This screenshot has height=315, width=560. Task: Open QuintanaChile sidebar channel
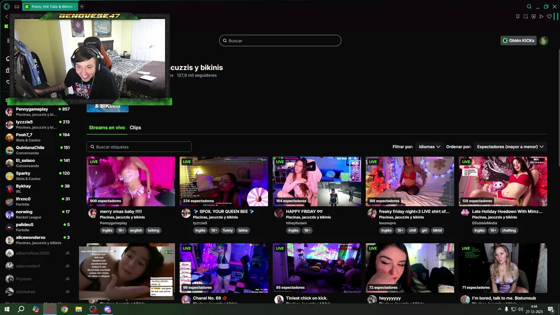coord(38,150)
